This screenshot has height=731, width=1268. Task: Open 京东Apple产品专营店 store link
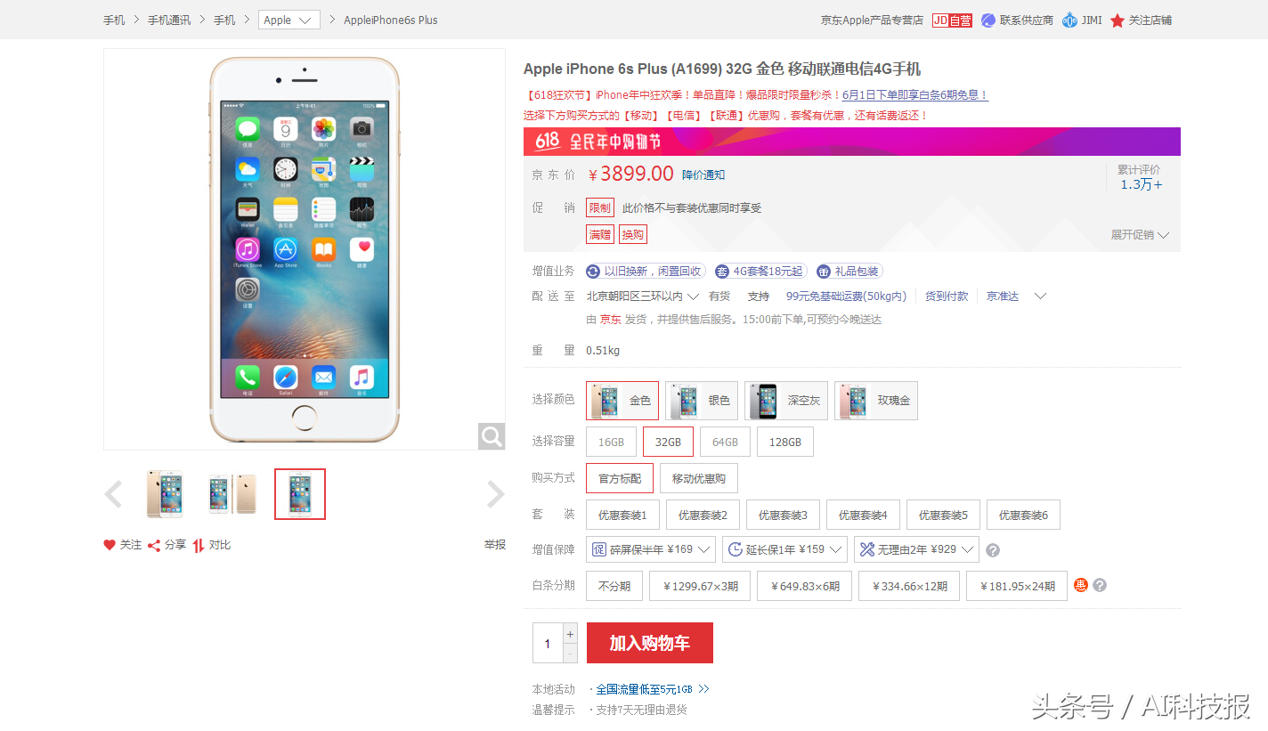(x=872, y=20)
